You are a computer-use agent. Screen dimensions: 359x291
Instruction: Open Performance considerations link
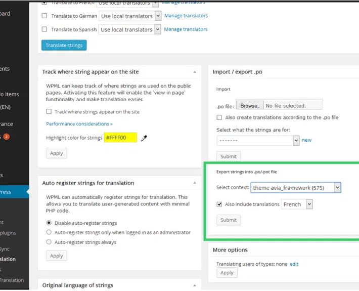[x=79, y=124]
